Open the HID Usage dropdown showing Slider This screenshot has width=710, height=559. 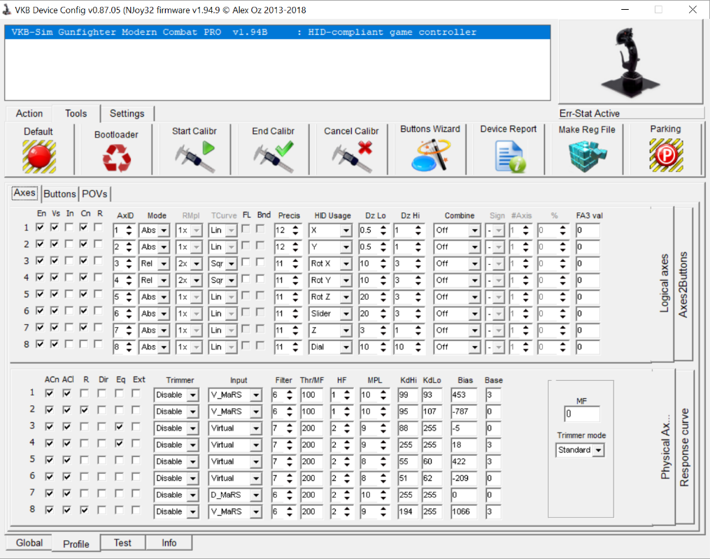[x=346, y=314]
